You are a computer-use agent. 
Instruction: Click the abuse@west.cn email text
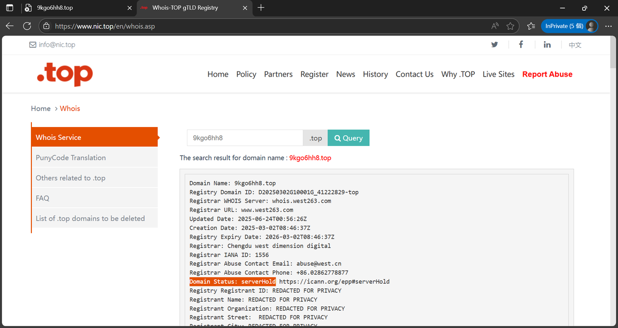319,264
